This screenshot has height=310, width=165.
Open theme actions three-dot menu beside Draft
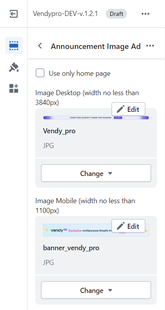[x=146, y=14]
